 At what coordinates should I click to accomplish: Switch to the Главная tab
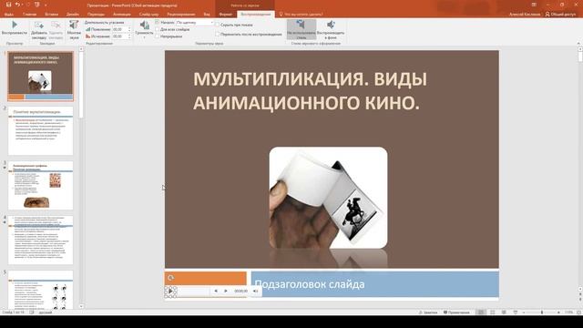click(x=30, y=15)
